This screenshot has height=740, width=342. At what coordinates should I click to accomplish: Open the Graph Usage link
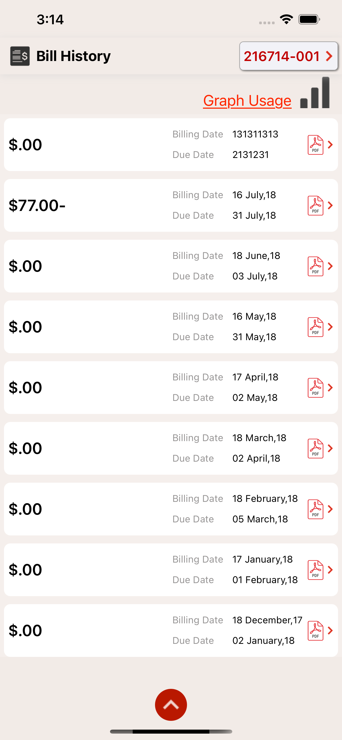[x=247, y=100]
